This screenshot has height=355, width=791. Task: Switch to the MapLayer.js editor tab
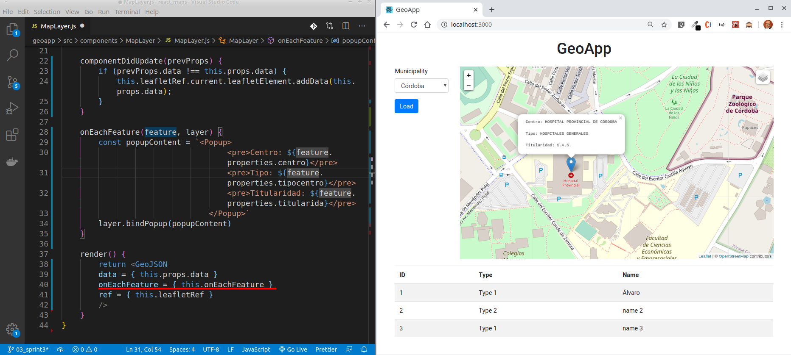pyautogui.click(x=58, y=26)
